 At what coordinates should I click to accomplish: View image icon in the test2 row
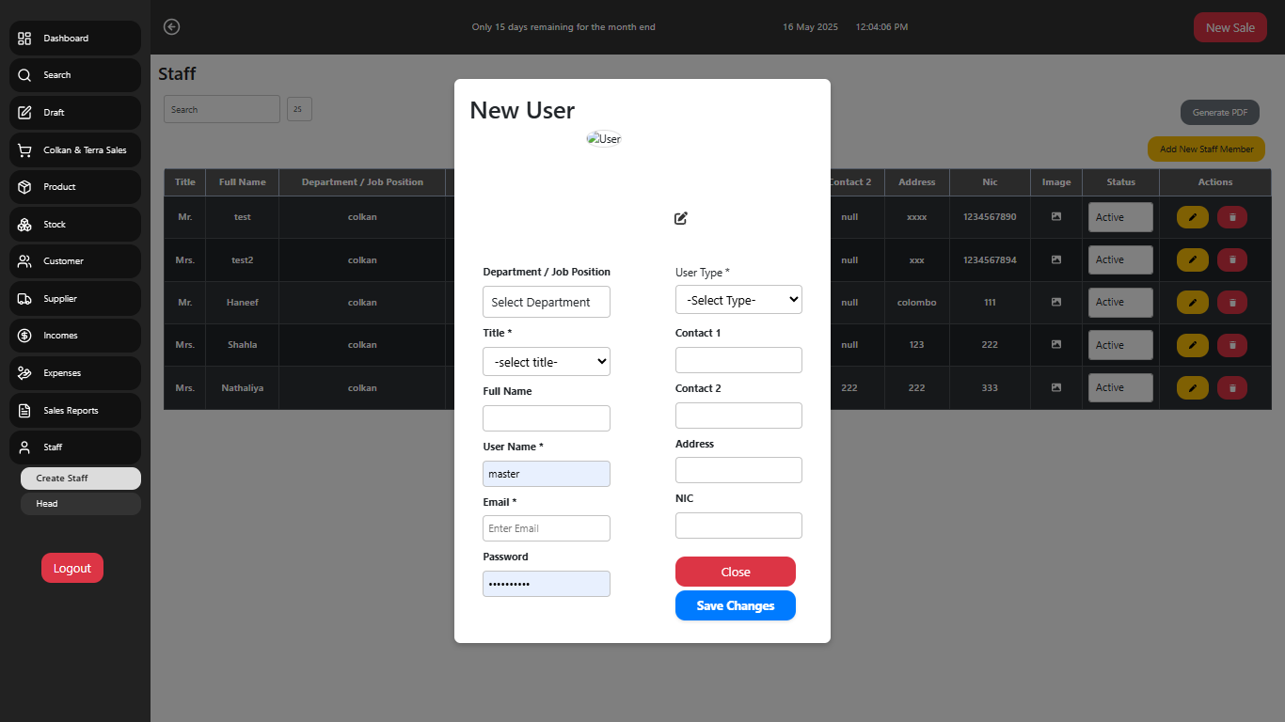click(1056, 259)
